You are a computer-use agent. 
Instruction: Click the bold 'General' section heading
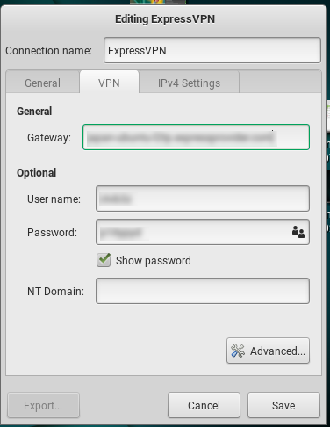(34, 112)
